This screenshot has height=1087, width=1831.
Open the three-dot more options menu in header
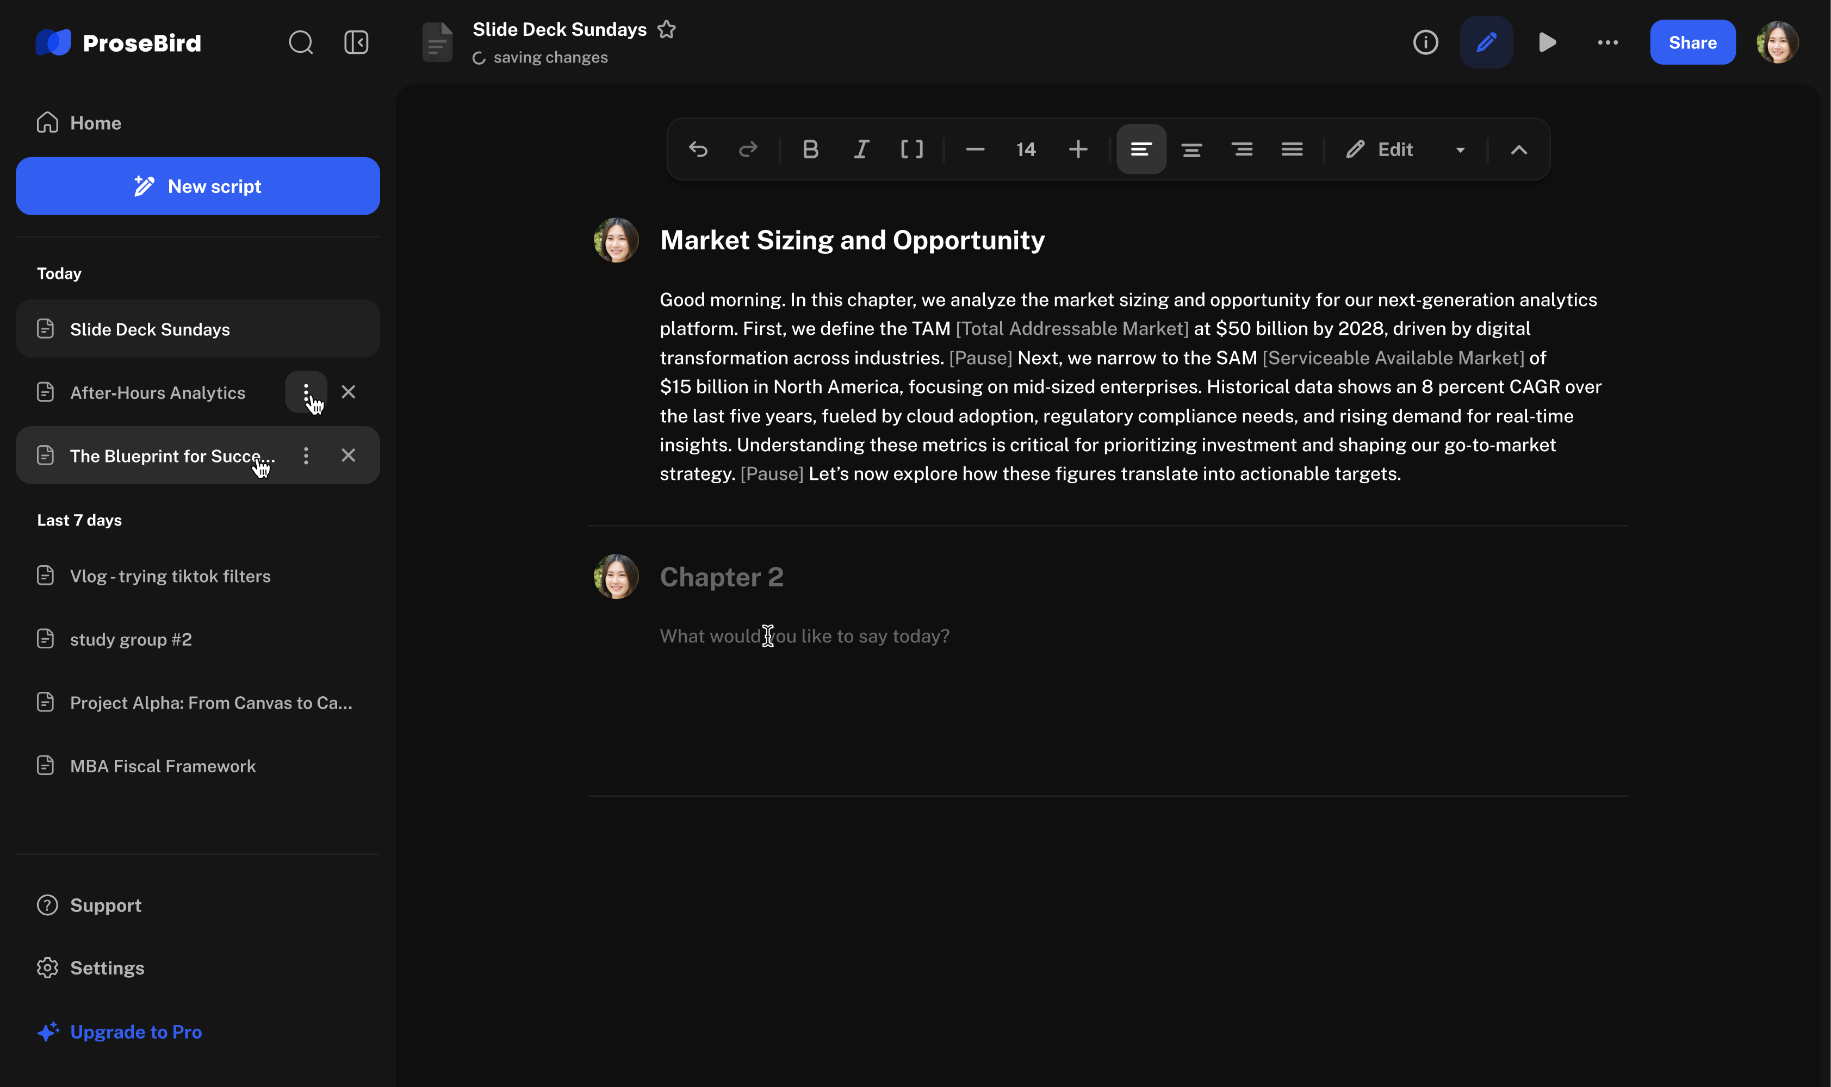point(1607,42)
